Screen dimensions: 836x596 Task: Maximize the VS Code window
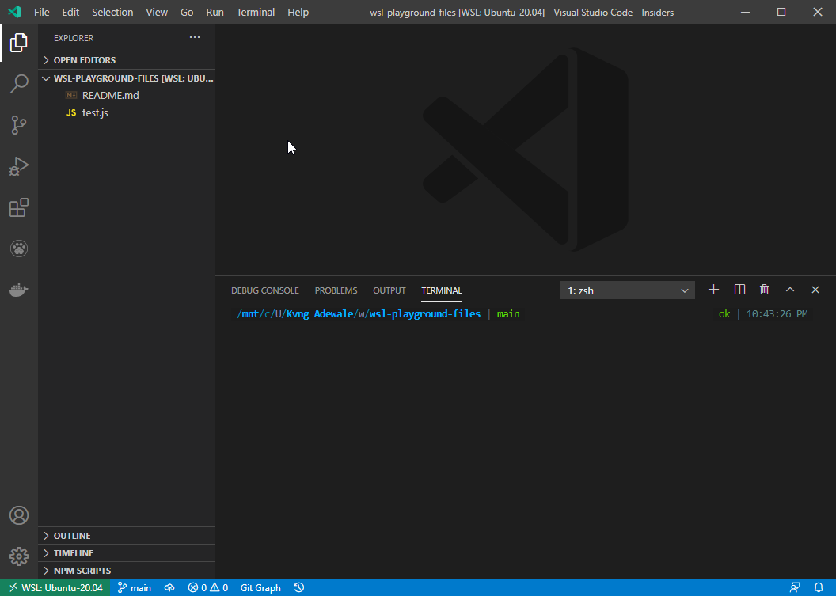pos(781,12)
